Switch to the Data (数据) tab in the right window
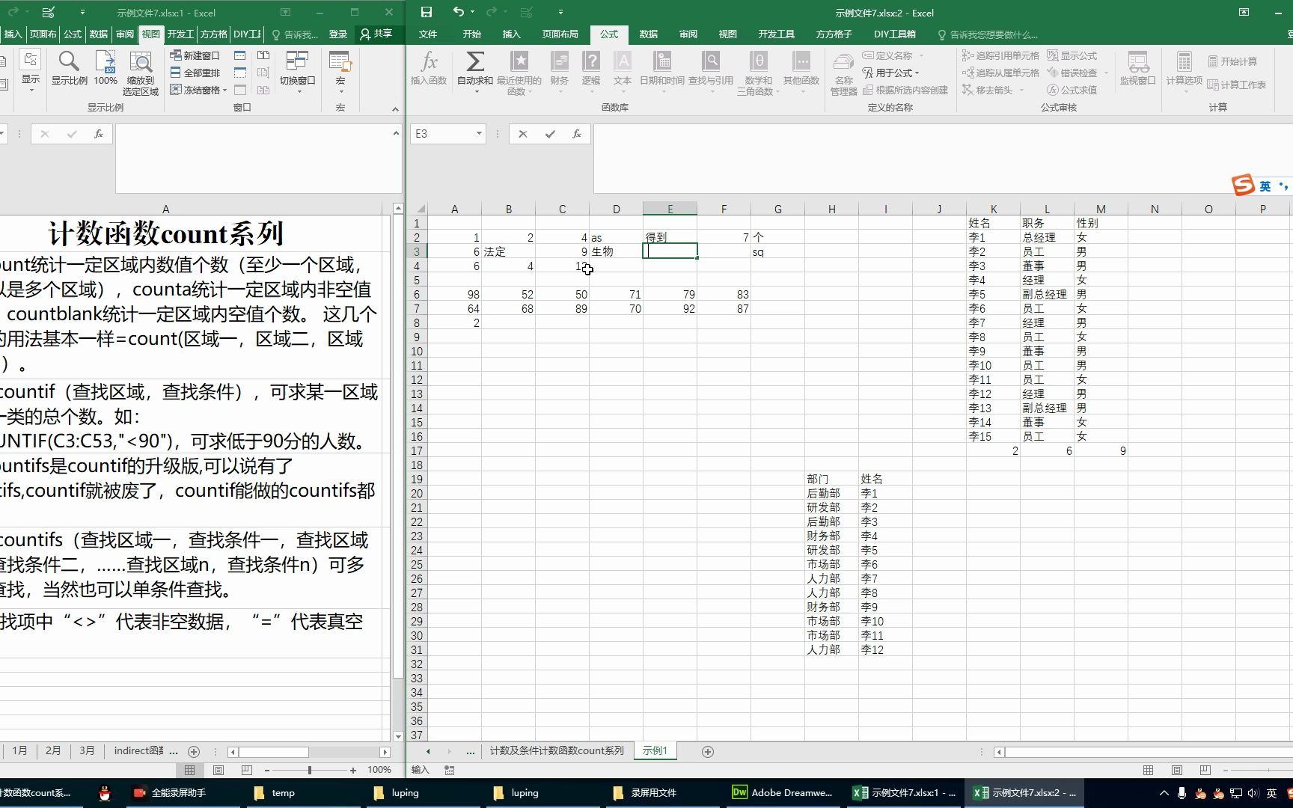The width and height of the screenshot is (1293, 808). [649, 34]
